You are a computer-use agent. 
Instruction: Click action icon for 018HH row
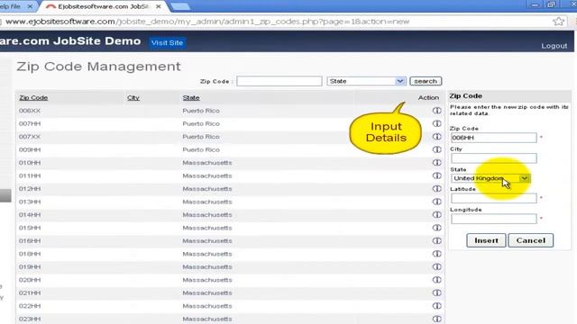(x=436, y=254)
